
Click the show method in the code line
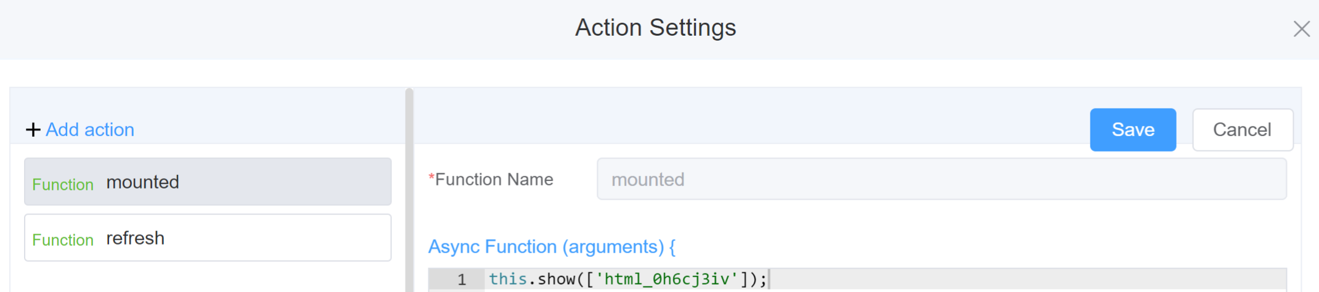pos(557,280)
